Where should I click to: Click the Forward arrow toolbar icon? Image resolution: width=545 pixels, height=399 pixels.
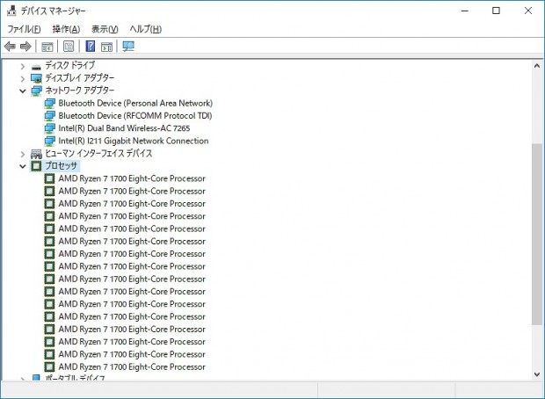(25, 47)
